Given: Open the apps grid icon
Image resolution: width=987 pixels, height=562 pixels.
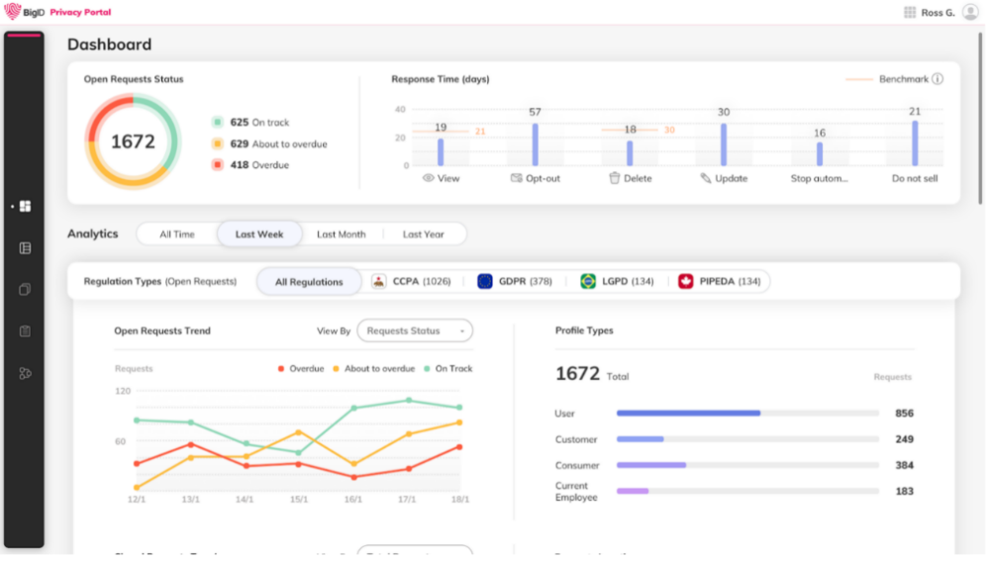Looking at the screenshot, I should click(910, 12).
